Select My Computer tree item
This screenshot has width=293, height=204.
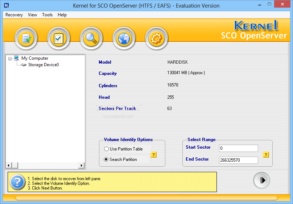coord(35,58)
